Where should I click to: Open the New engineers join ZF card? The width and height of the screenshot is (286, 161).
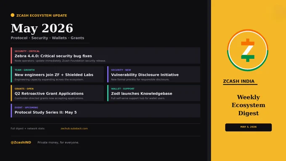57,74
